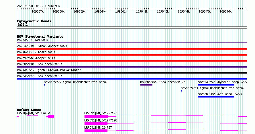Click the red bar under nsv592505

[132, 61]
